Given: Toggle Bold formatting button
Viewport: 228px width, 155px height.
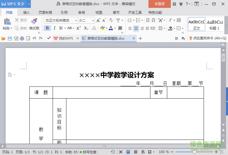Looking at the screenshot, I should (47, 28).
